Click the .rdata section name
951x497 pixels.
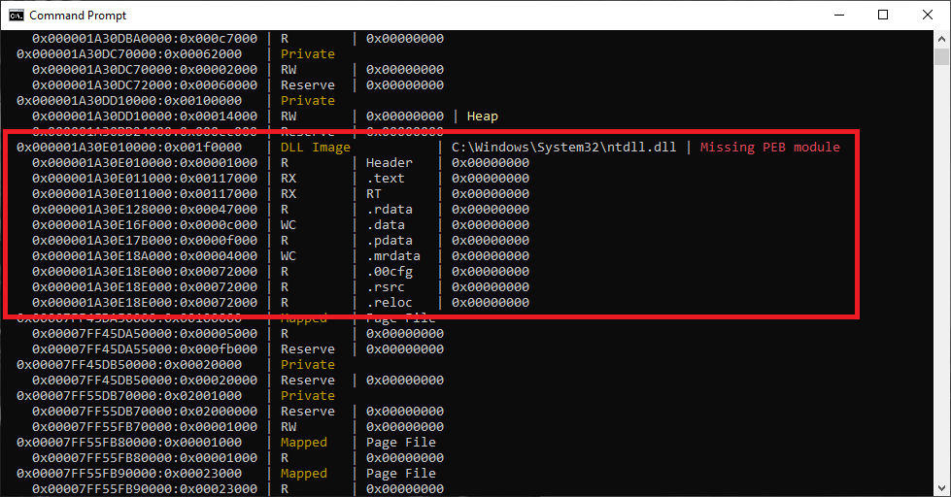coord(389,210)
